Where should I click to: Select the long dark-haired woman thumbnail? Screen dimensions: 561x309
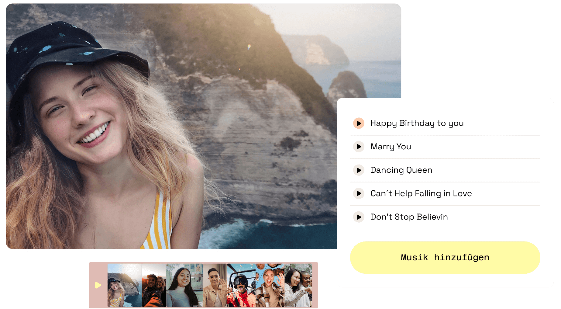point(184,285)
